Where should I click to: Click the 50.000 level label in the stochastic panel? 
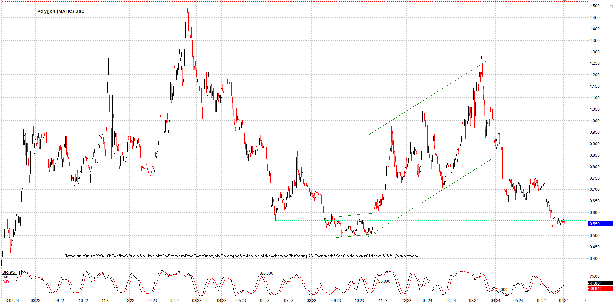point(384,281)
